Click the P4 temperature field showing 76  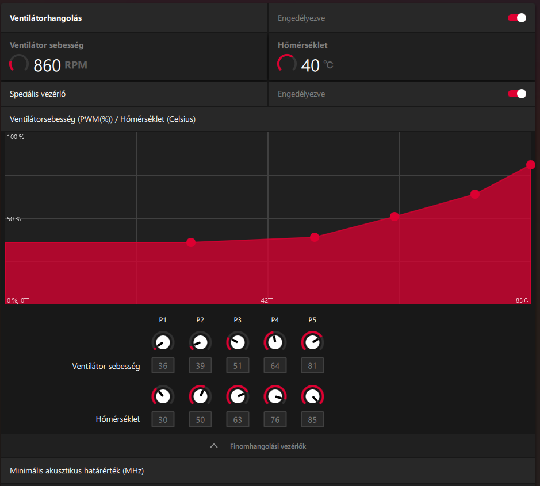point(275,419)
